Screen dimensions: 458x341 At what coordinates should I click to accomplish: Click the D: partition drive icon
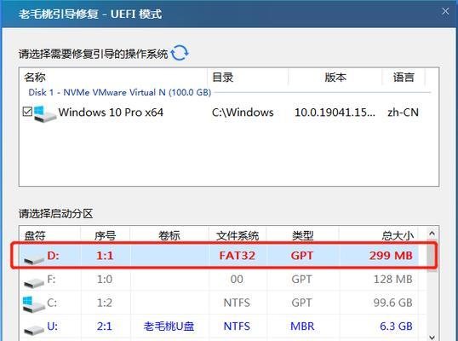(33, 258)
